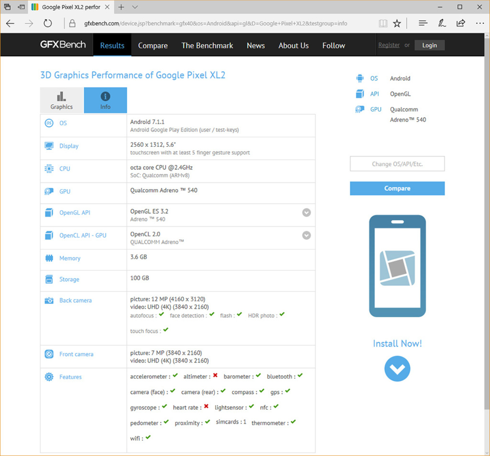
Task: Click the Register link
Action: [389, 45]
